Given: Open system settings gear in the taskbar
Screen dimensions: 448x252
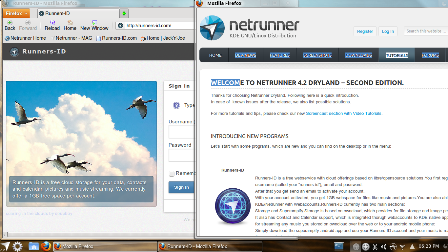Looking at the screenshot, I should (x=17, y=246).
